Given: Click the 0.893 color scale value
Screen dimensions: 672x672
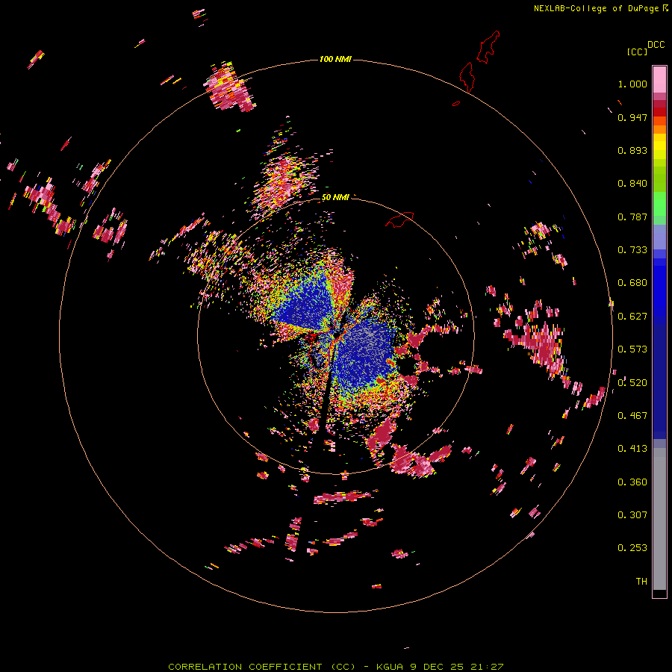Looking at the screenshot, I should click(632, 150).
